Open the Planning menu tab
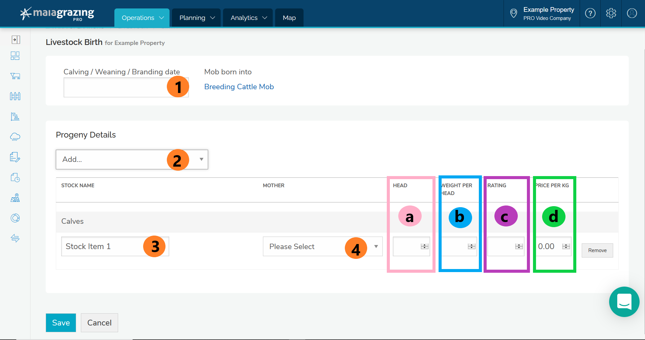The height and width of the screenshot is (340, 645). [197, 18]
